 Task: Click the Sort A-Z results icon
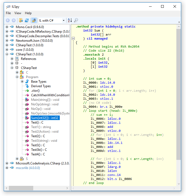70,20
